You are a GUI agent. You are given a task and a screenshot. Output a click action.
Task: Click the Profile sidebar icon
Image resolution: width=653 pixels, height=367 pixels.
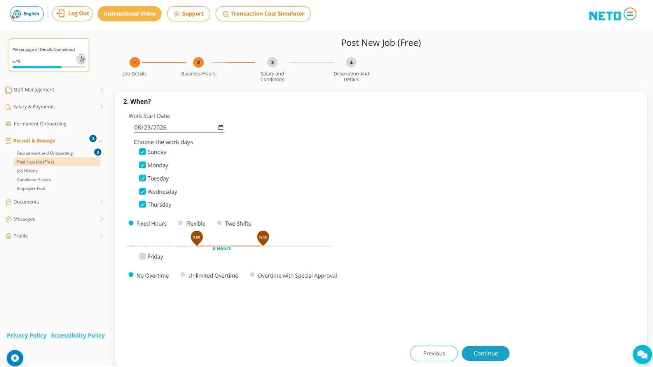pyautogui.click(x=8, y=236)
